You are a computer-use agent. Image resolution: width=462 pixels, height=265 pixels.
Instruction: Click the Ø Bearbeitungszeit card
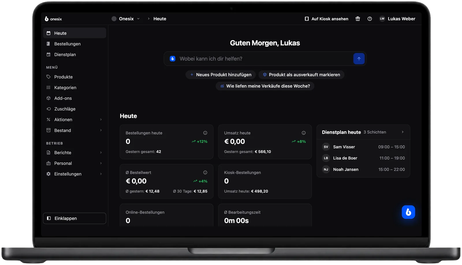click(x=265, y=215)
